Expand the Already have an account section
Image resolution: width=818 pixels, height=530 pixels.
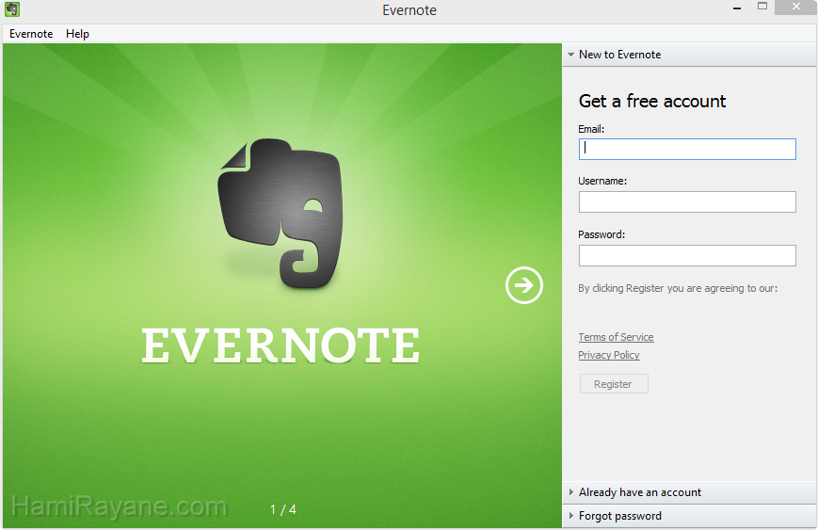pos(639,492)
